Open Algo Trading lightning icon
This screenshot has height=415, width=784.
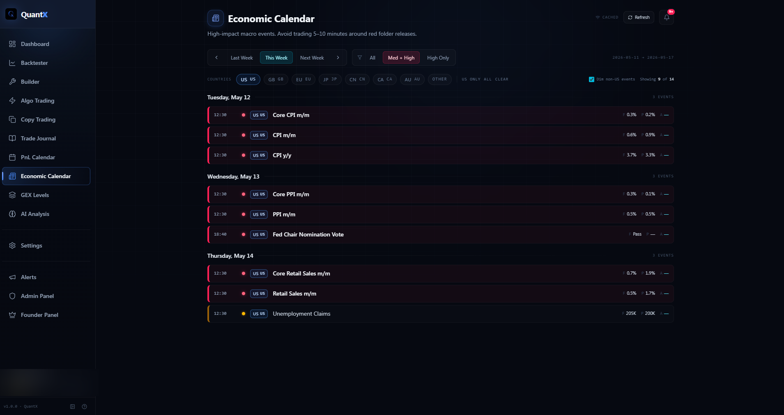coord(12,101)
